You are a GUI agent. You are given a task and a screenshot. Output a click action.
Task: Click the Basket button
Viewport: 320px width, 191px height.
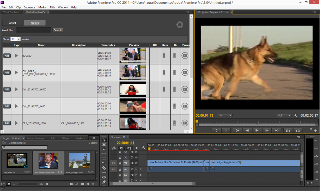click(35, 23)
